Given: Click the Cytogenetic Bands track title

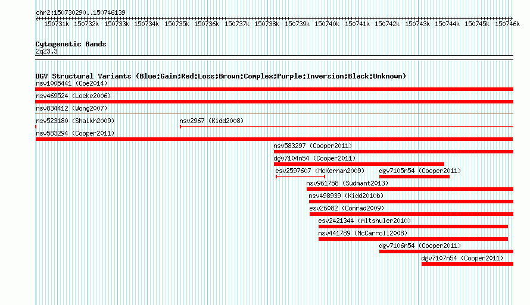Looking at the screenshot, I should click(x=71, y=44).
